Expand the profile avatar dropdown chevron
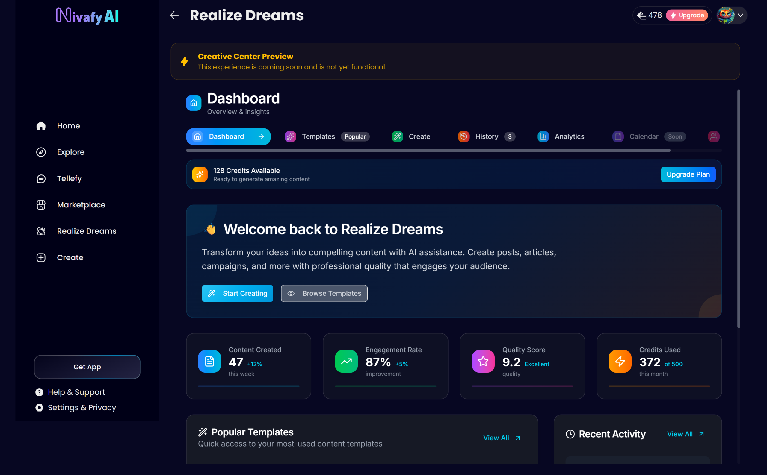The width and height of the screenshot is (767, 475). pos(741,15)
